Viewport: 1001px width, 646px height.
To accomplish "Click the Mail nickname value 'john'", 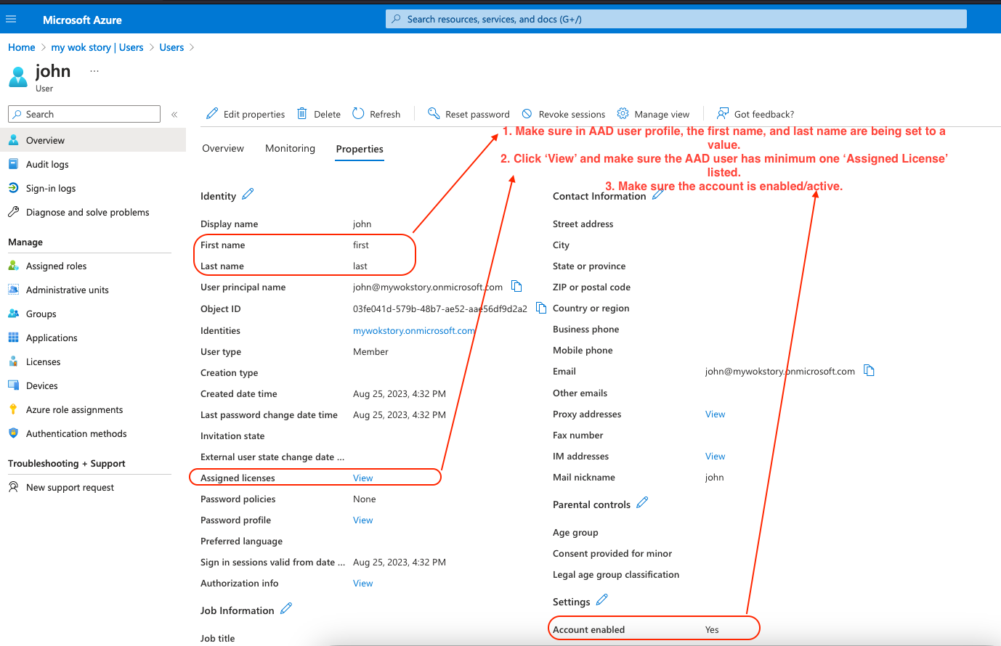I will [x=714, y=477].
